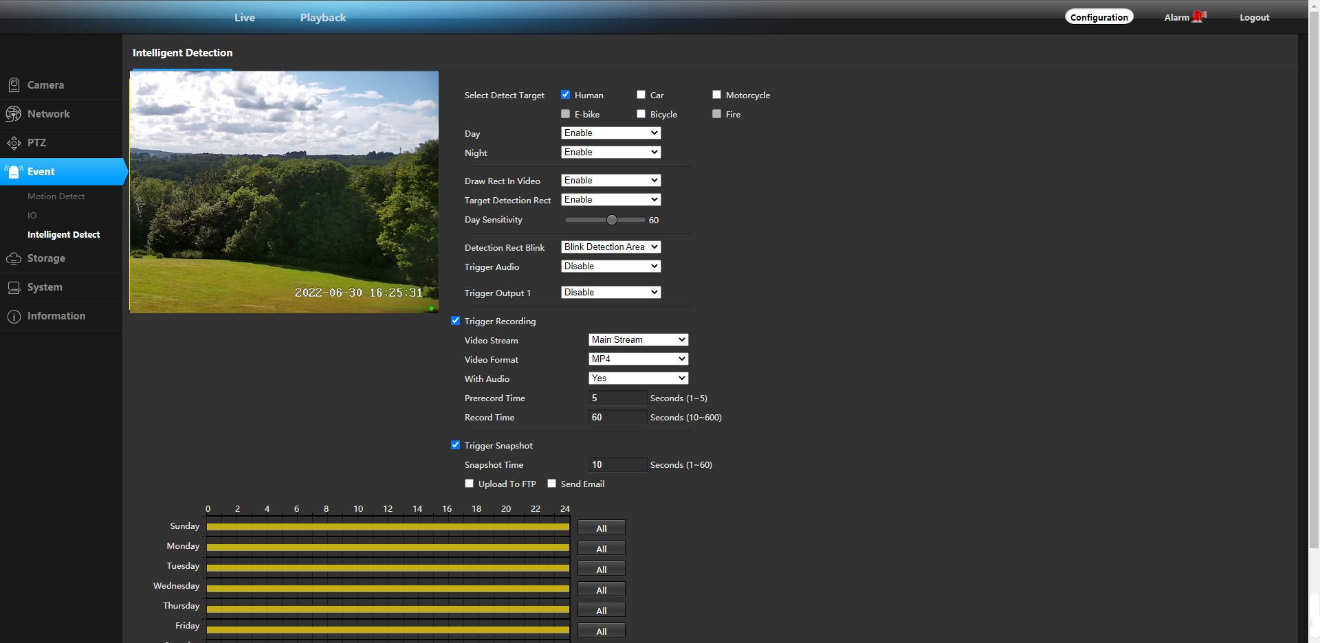Click the System monitor icon
The image size is (1320, 643).
(x=14, y=287)
